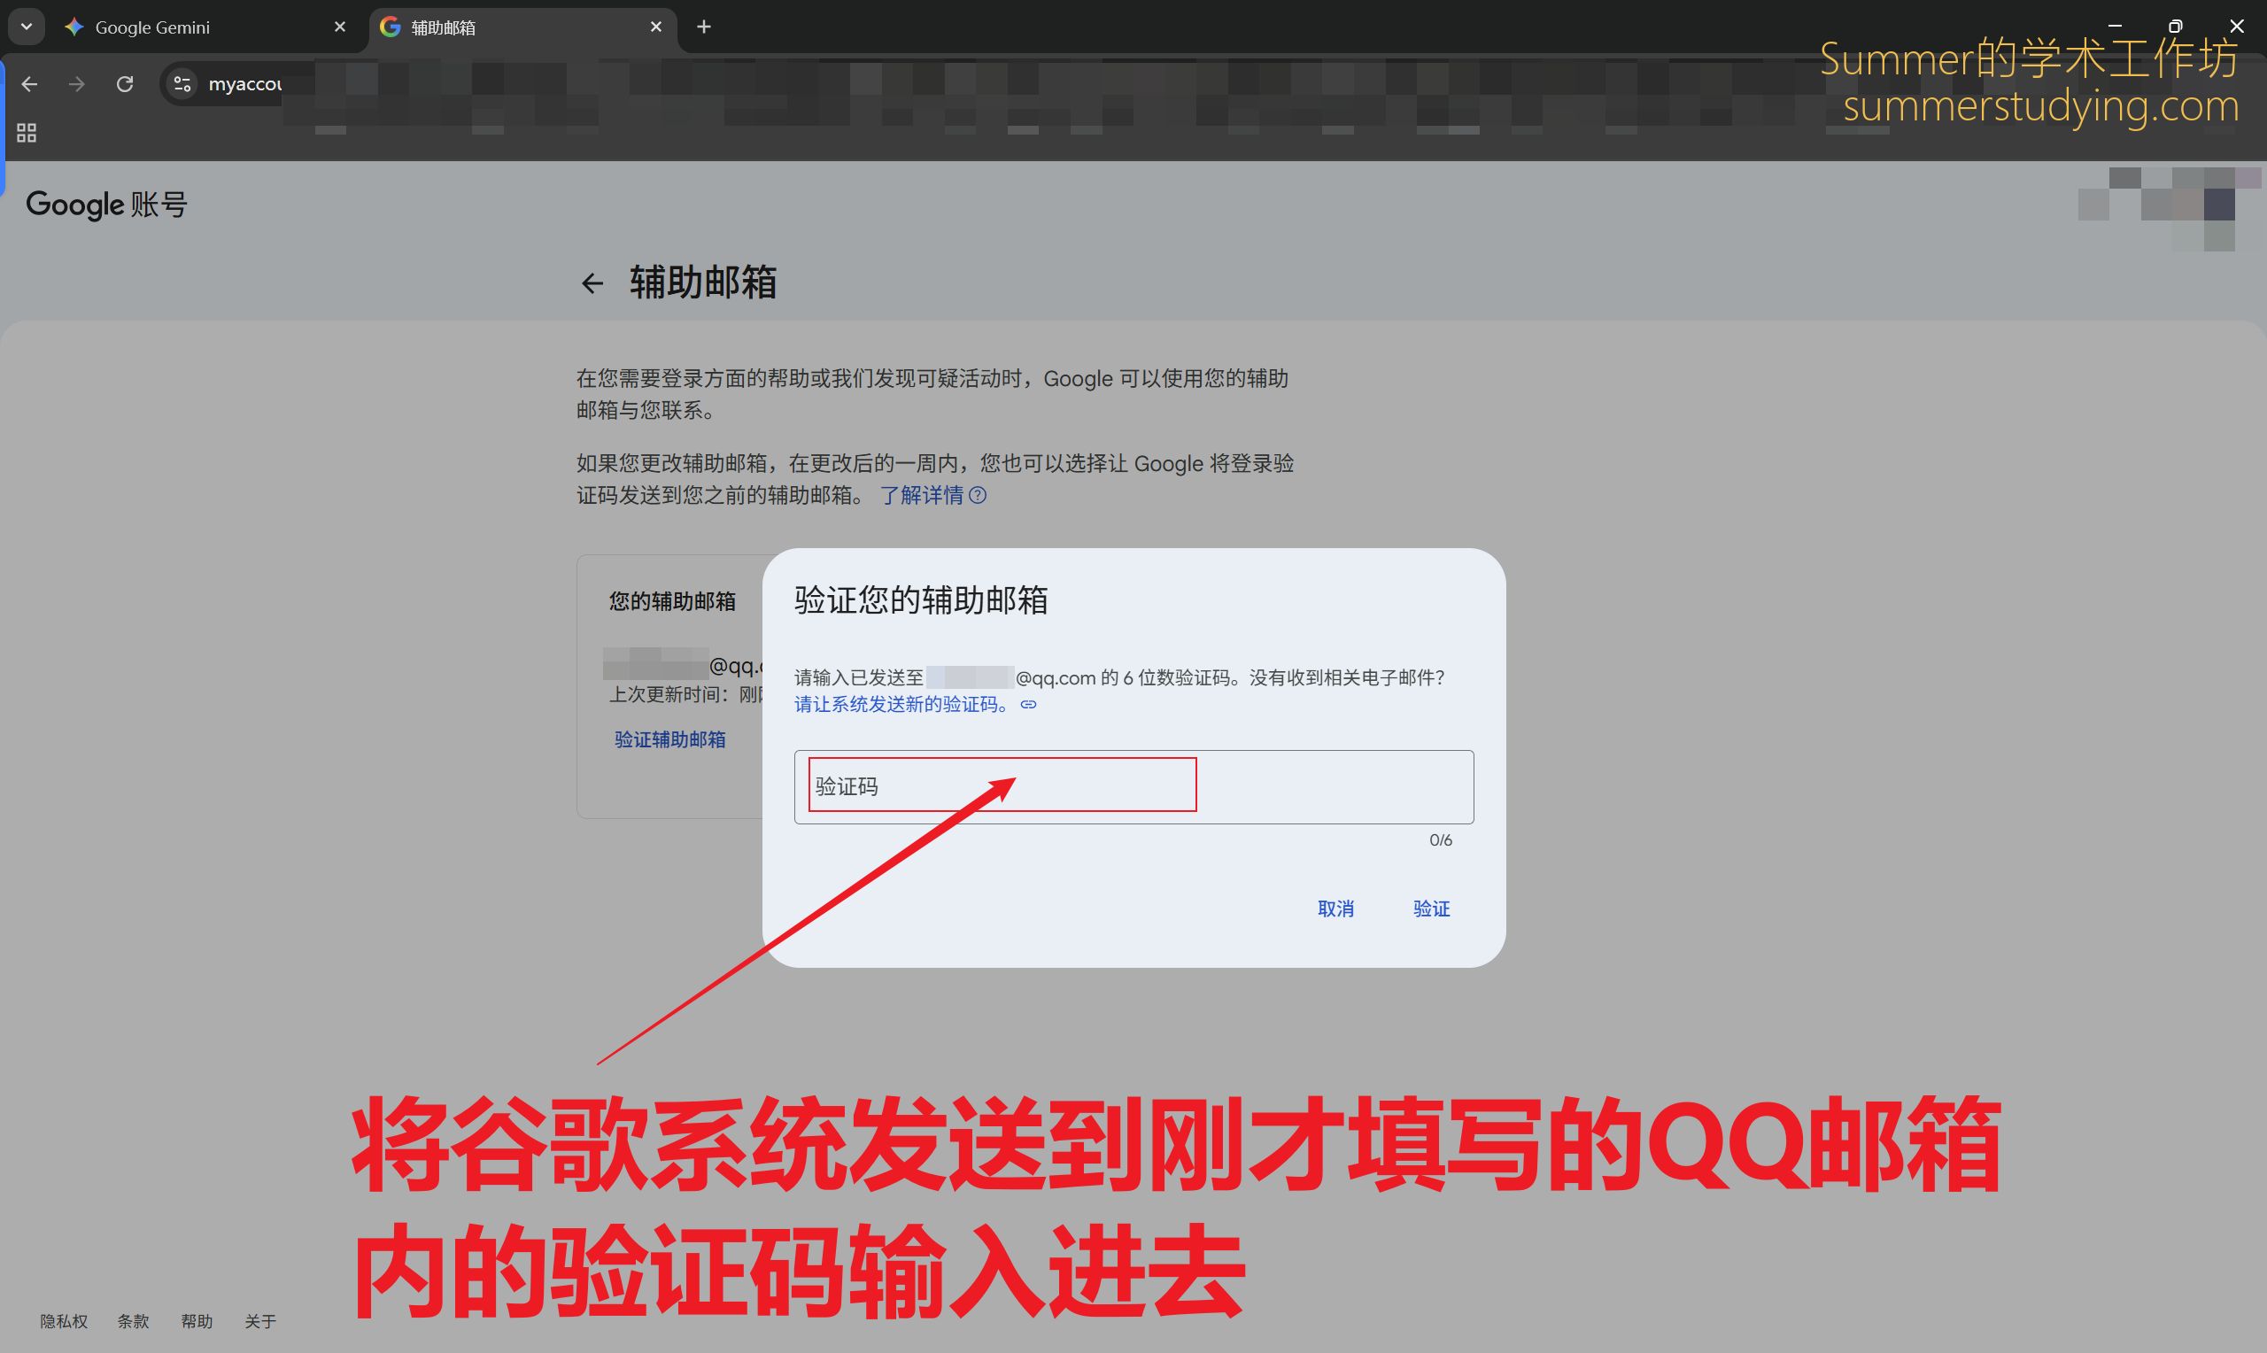The height and width of the screenshot is (1353, 2267).
Task: Click the browser back arrow
Action: point(29,84)
